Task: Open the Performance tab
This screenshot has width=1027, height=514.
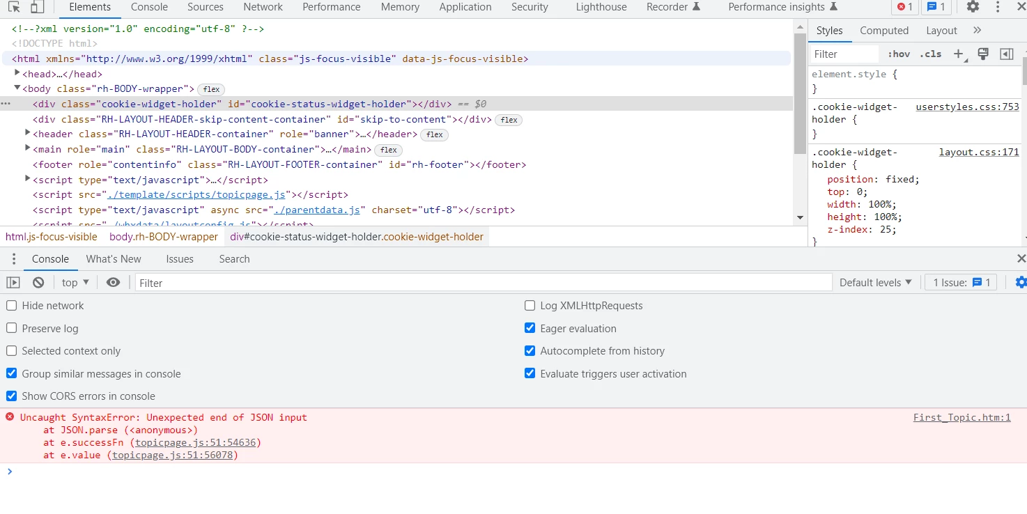Action: (332, 7)
